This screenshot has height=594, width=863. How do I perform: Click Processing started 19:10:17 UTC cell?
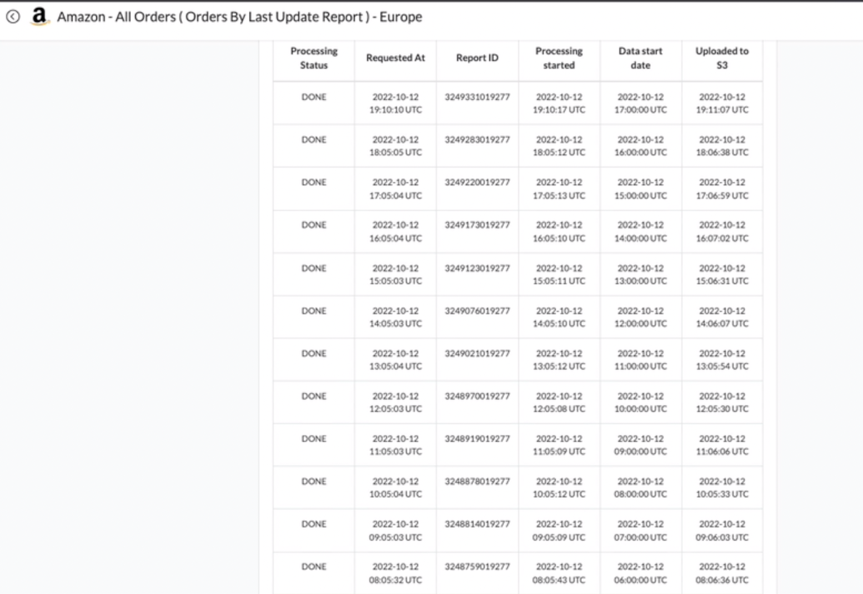tap(559, 103)
